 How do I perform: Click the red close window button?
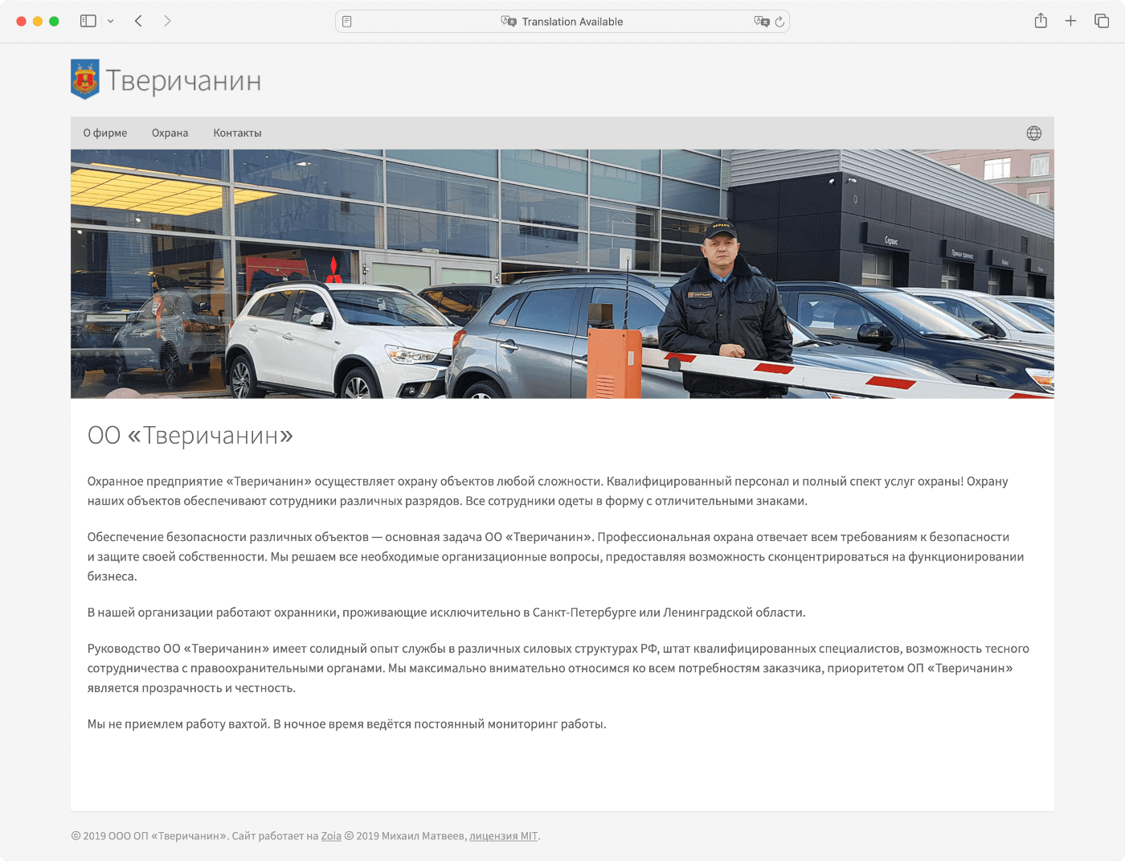(x=22, y=22)
